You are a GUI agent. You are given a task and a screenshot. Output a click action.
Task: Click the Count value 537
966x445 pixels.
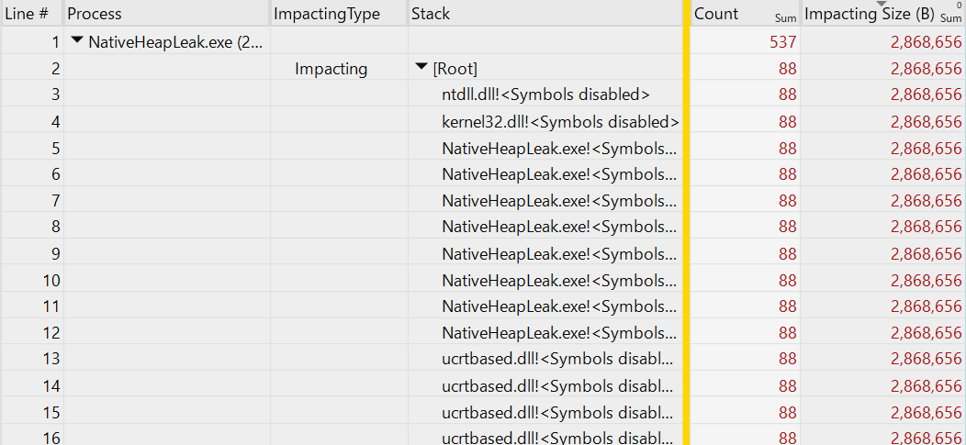[783, 42]
